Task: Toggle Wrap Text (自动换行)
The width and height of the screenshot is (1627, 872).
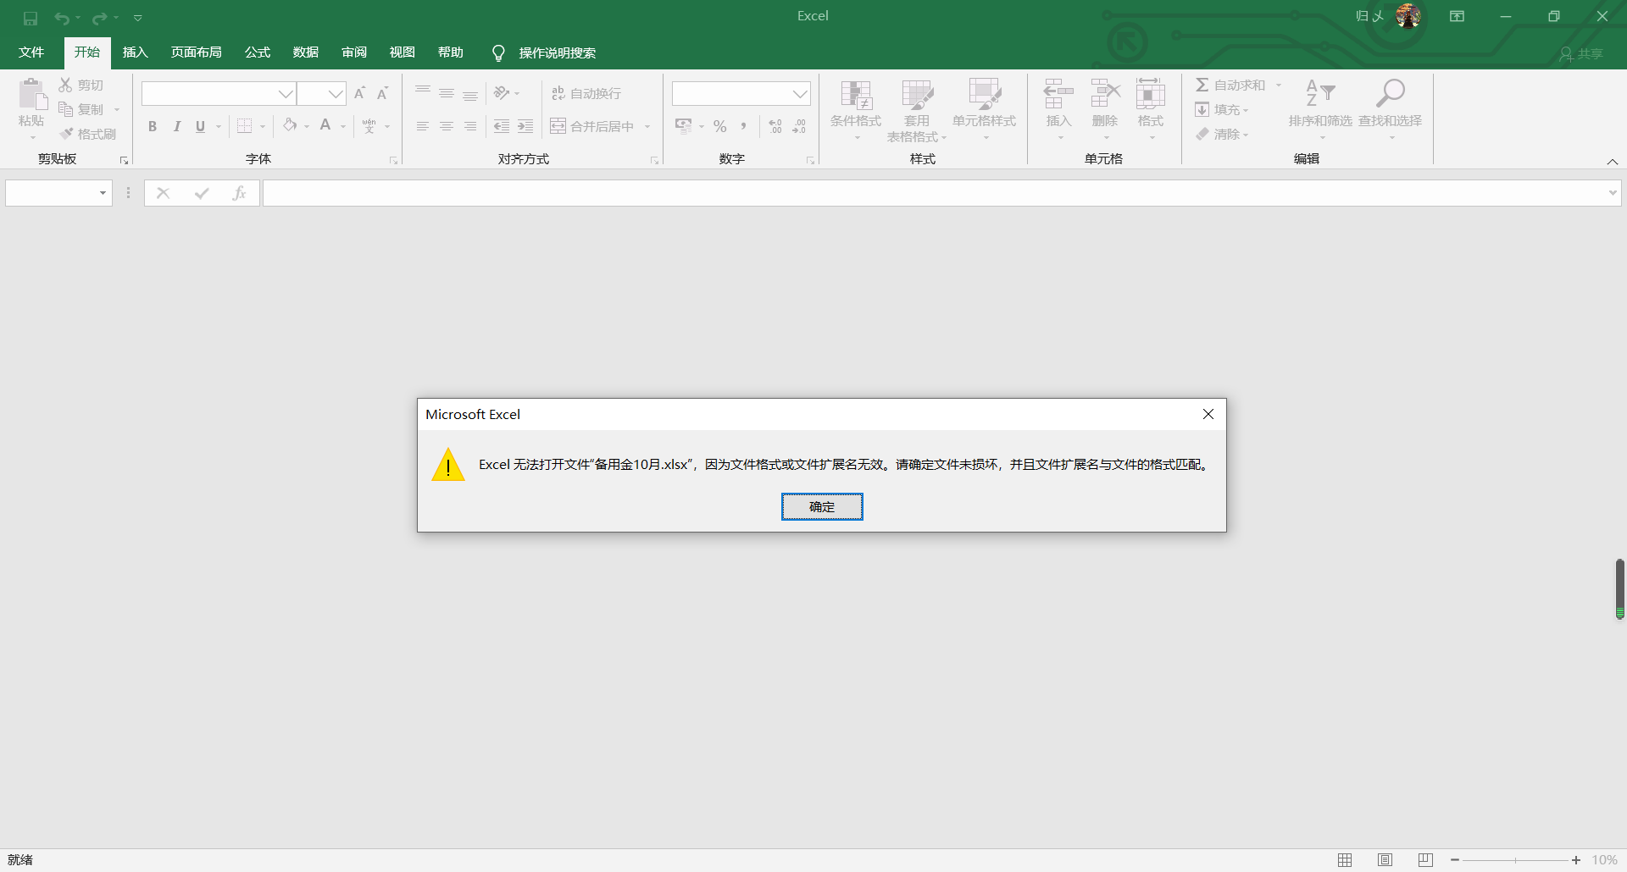Action: click(x=586, y=93)
